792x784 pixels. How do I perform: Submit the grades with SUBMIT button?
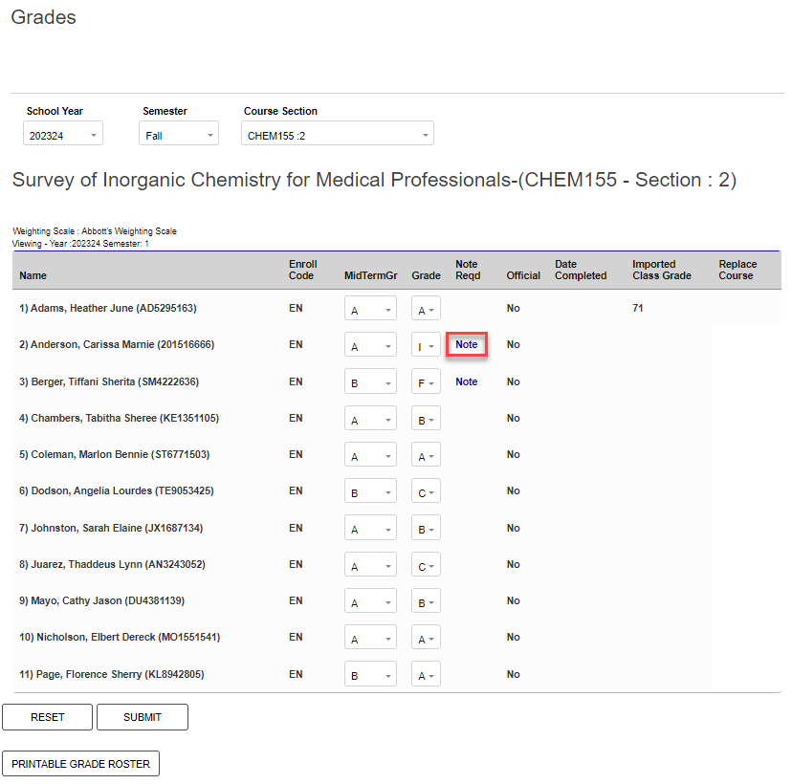click(143, 717)
